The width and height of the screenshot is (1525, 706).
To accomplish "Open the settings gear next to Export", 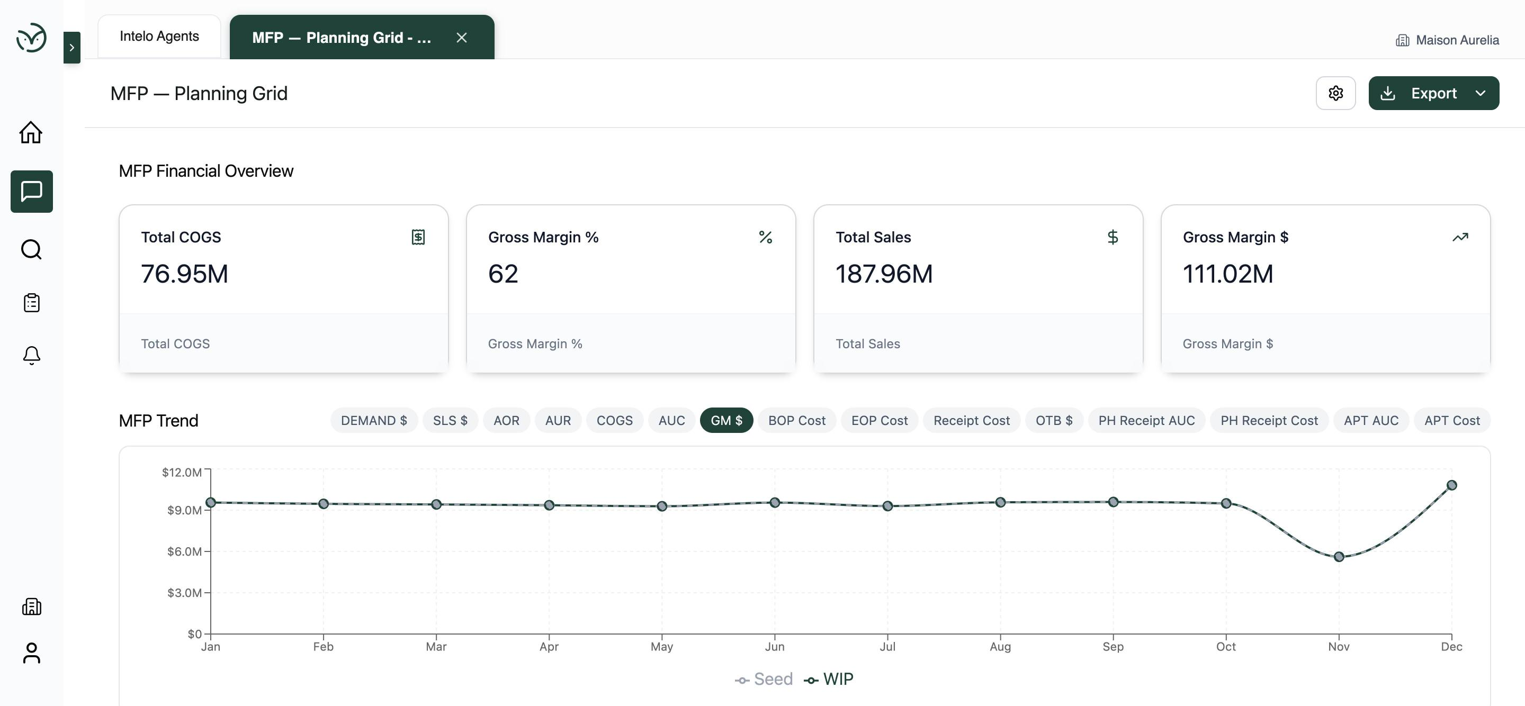I will pos(1335,93).
